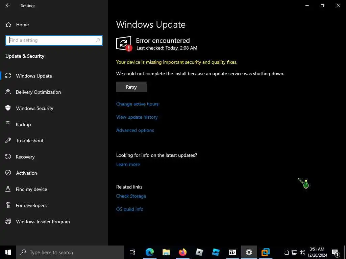Image resolution: width=346 pixels, height=259 pixels.
Task: Open the Troubleshoot wrench icon
Action: tap(8, 141)
